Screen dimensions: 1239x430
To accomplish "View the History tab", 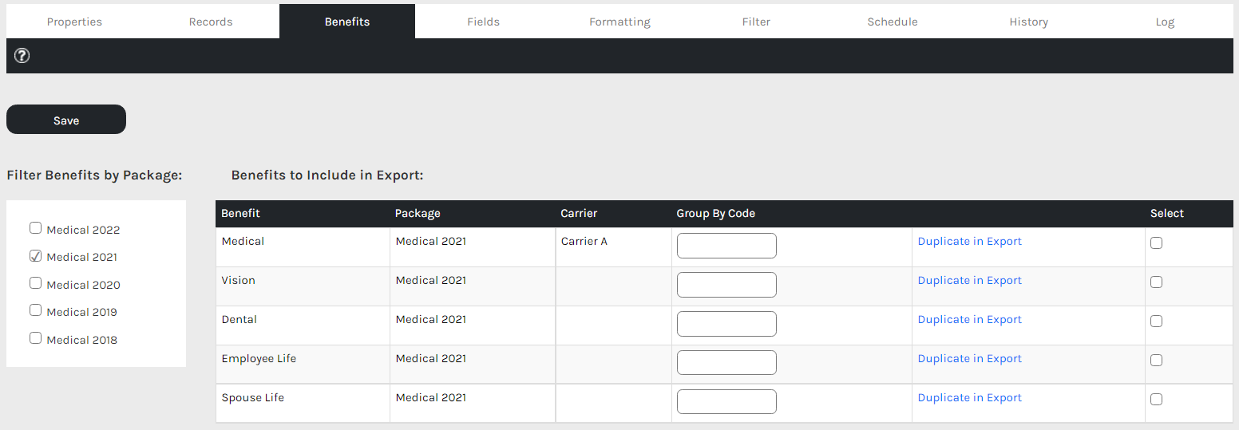I will [1028, 22].
